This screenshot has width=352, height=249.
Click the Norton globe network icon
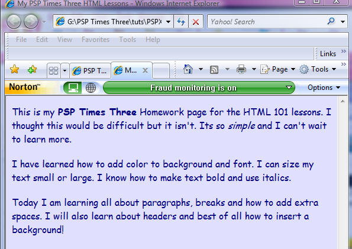point(91,88)
